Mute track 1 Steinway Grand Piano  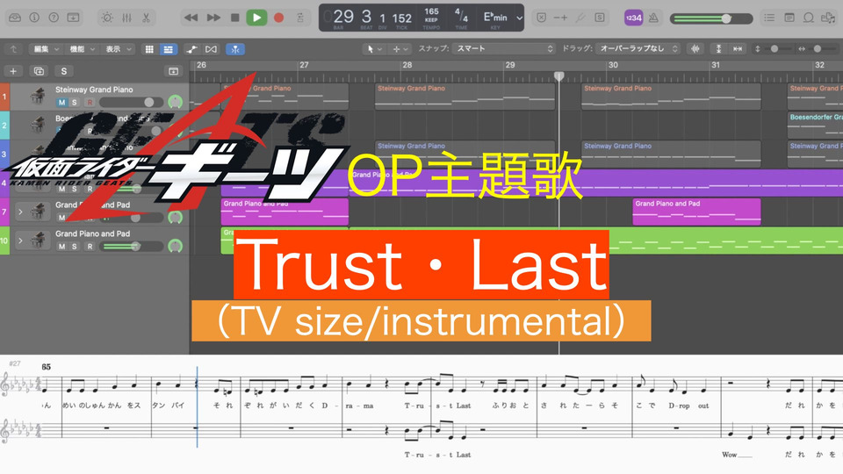click(61, 102)
